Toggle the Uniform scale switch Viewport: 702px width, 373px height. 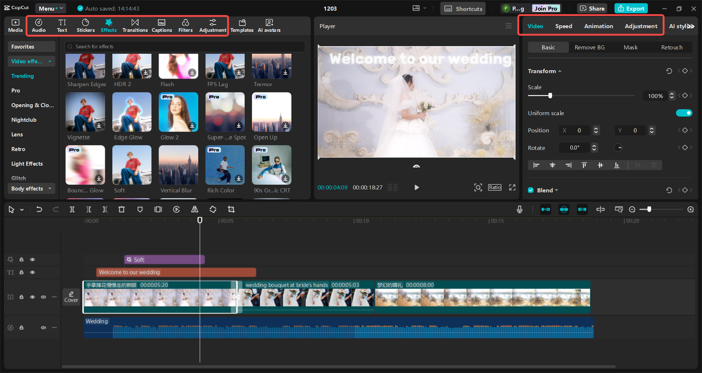684,113
